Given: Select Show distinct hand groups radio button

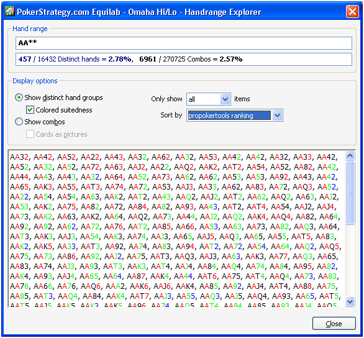Looking at the screenshot, I should (19, 98).
